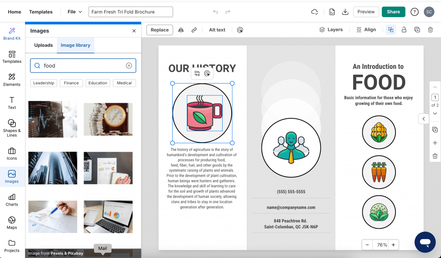Clear the food search field
Image resolution: width=441 pixels, height=258 pixels.
point(129,66)
